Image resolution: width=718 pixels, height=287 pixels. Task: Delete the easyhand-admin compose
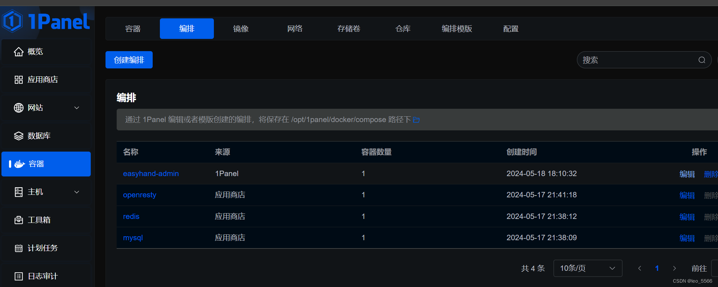(x=711, y=174)
